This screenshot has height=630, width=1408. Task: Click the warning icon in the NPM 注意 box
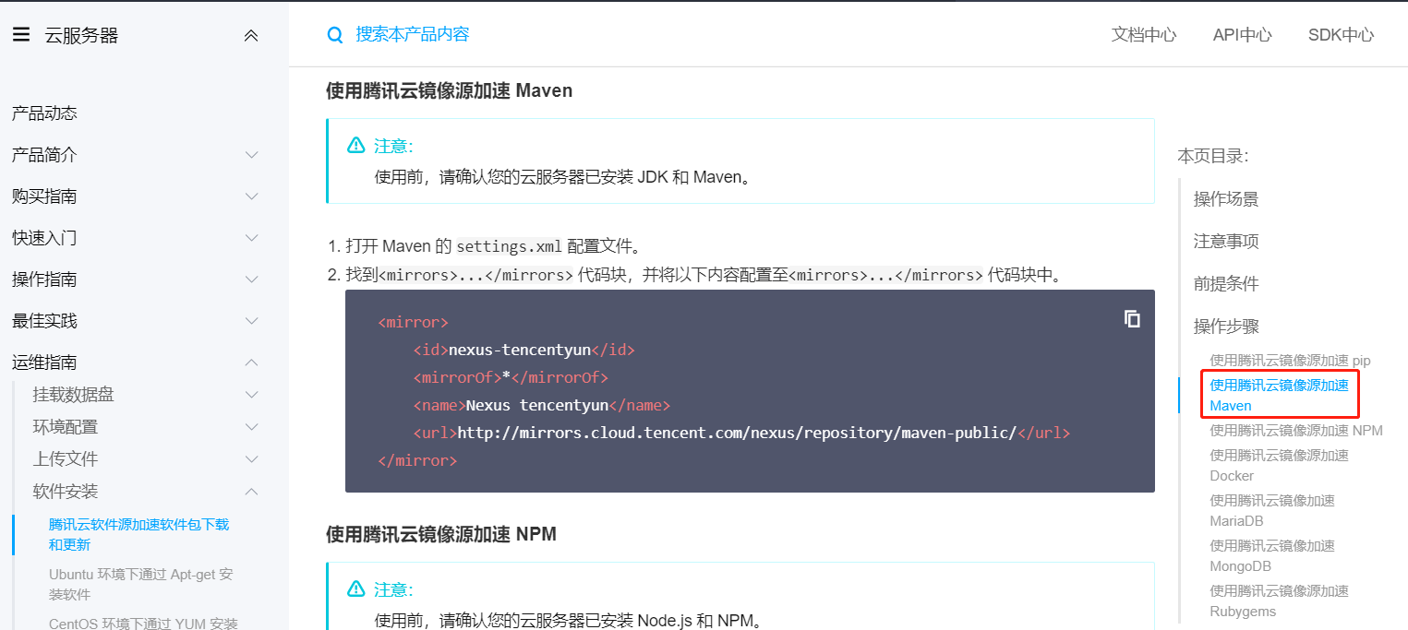click(355, 588)
